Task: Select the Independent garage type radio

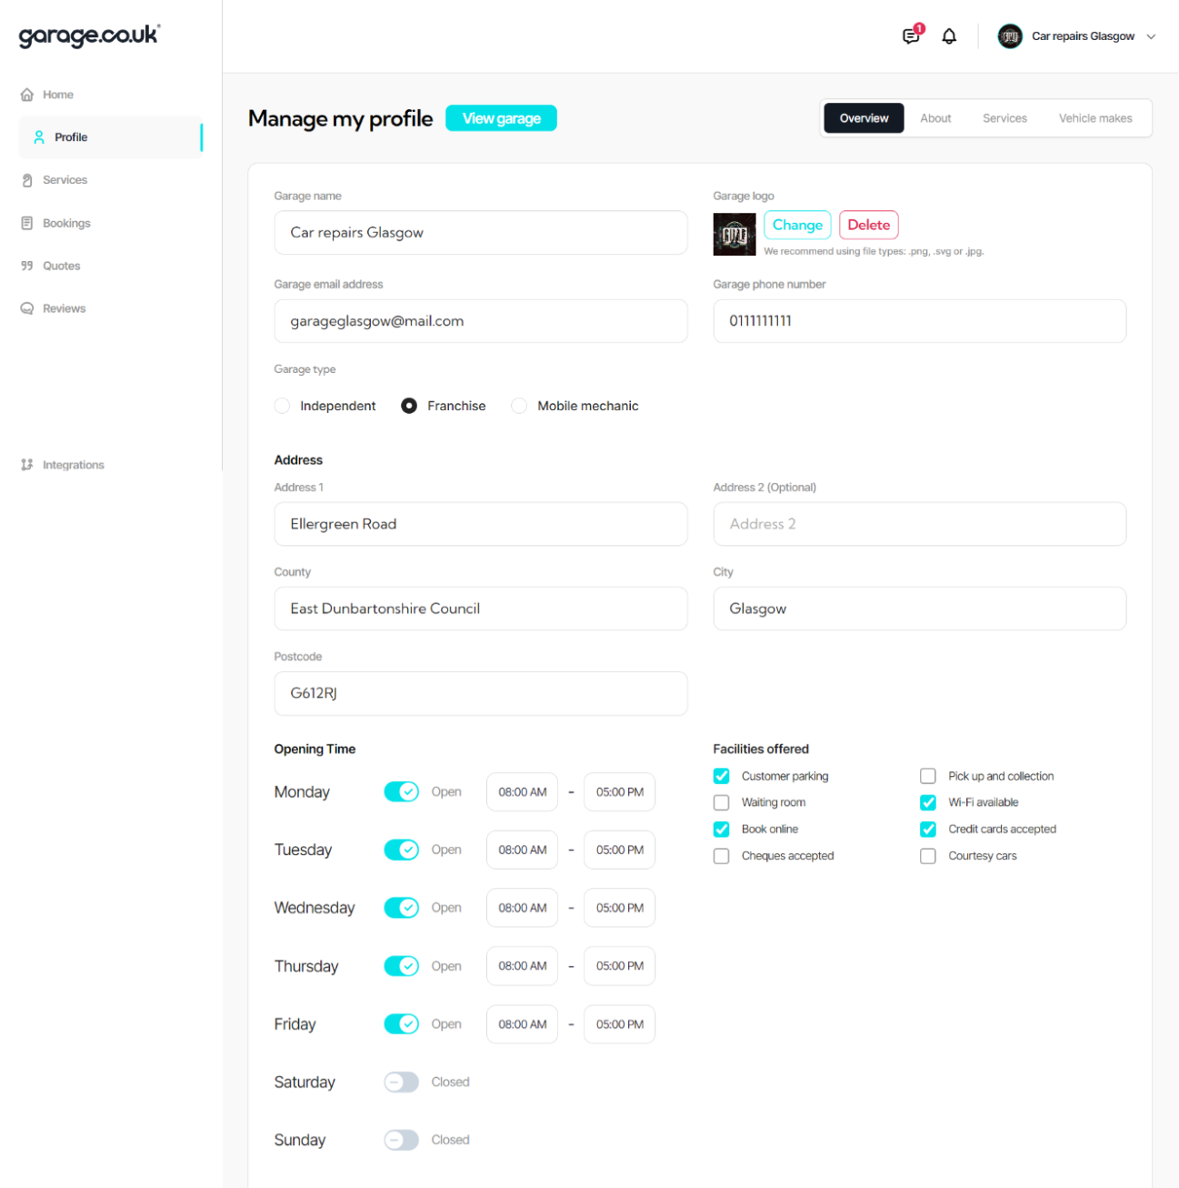Action: coord(283,406)
